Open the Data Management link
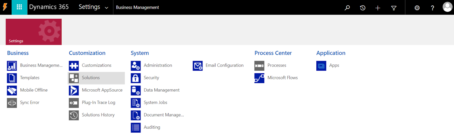This screenshot has width=454, height=134. [x=161, y=90]
